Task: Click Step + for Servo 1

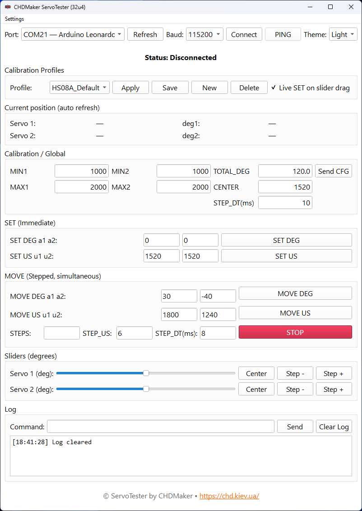Action: click(334, 373)
